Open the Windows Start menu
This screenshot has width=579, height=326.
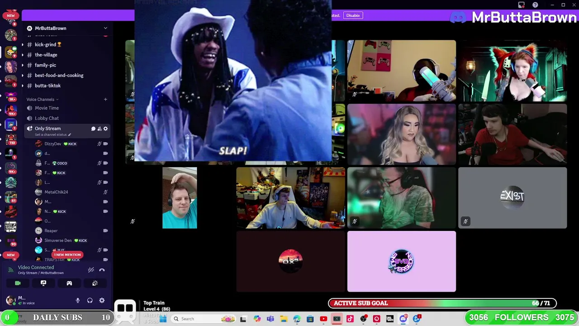pos(163,319)
